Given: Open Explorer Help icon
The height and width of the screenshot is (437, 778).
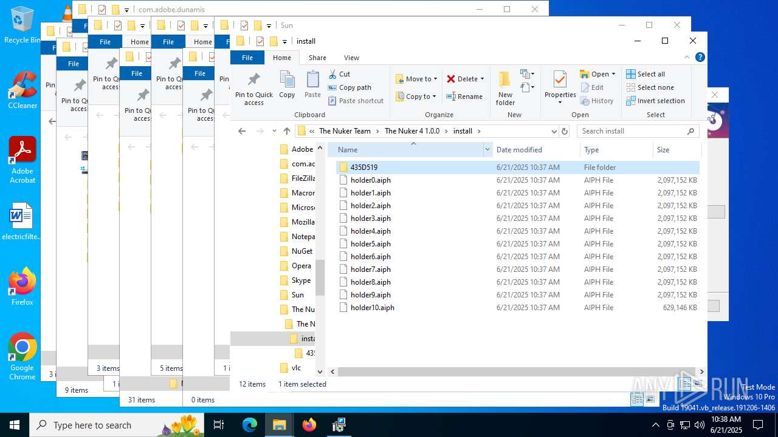Looking at the screenshot, I should pyautogui.click(x=700, y=57).
